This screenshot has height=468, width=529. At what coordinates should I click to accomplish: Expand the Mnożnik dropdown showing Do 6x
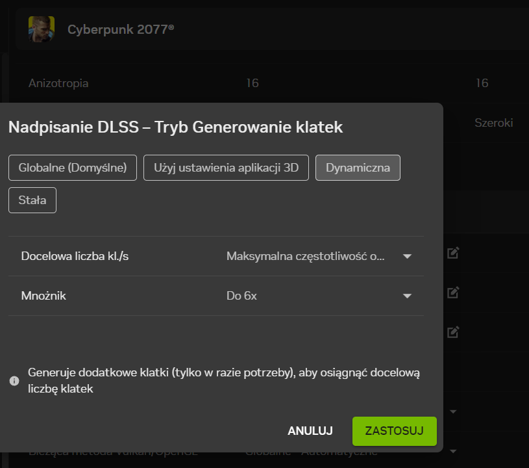(x=319, y=296)
